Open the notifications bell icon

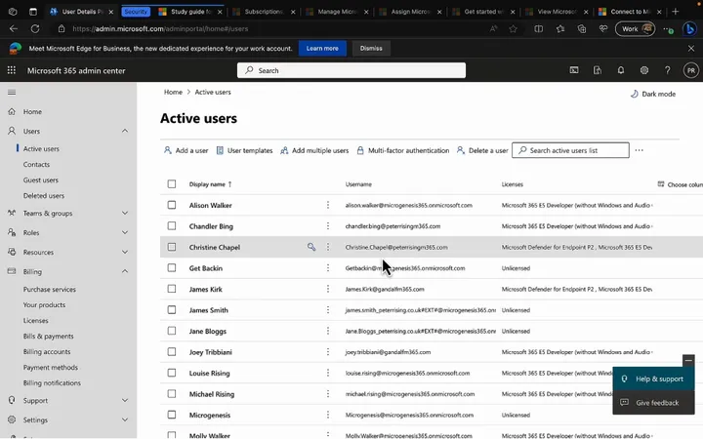[621, 70]
